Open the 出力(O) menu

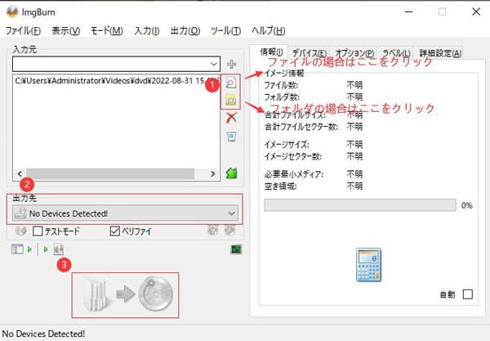(x=185, y=30)
